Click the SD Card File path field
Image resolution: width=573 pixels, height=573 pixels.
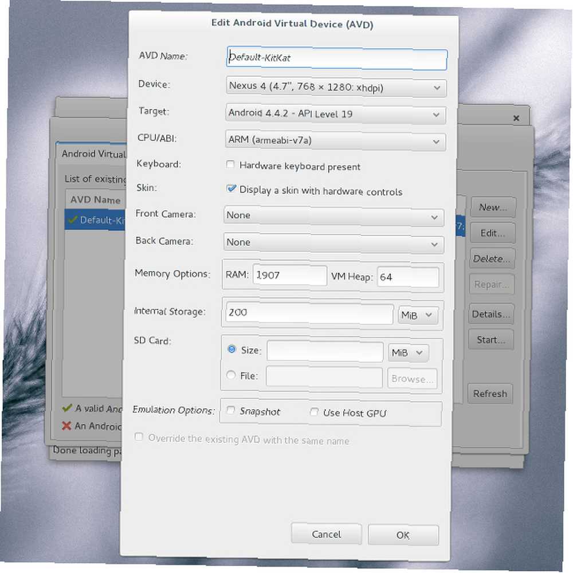(x=324, y=377)
